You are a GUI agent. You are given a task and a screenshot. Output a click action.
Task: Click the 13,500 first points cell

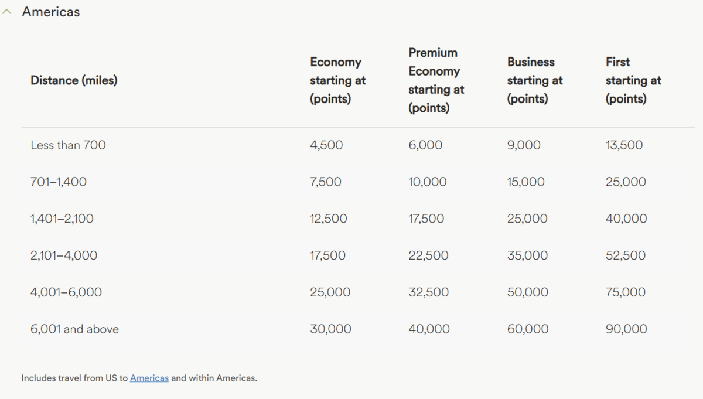(624, 145)
